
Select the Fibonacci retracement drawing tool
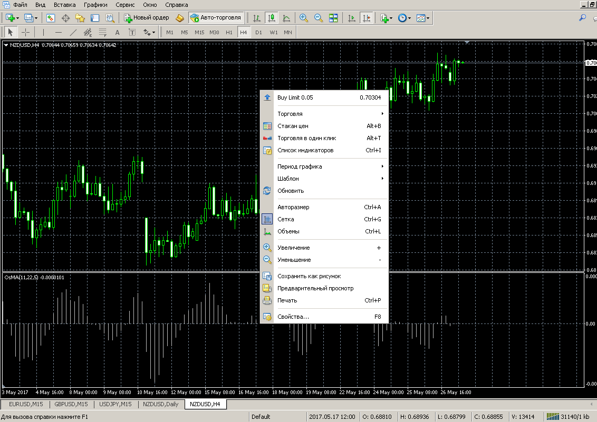pos(102,32)
